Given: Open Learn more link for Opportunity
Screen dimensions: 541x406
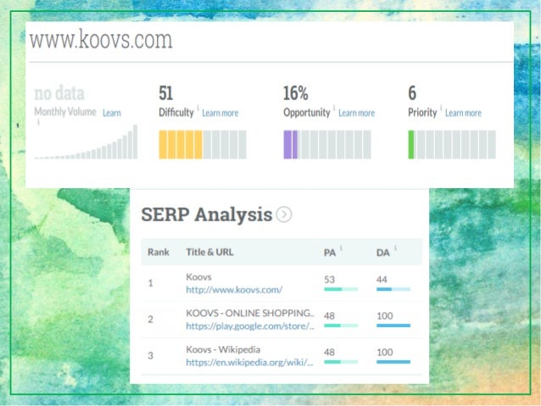Looking at the screenshot, I should [x=356, y=113].
